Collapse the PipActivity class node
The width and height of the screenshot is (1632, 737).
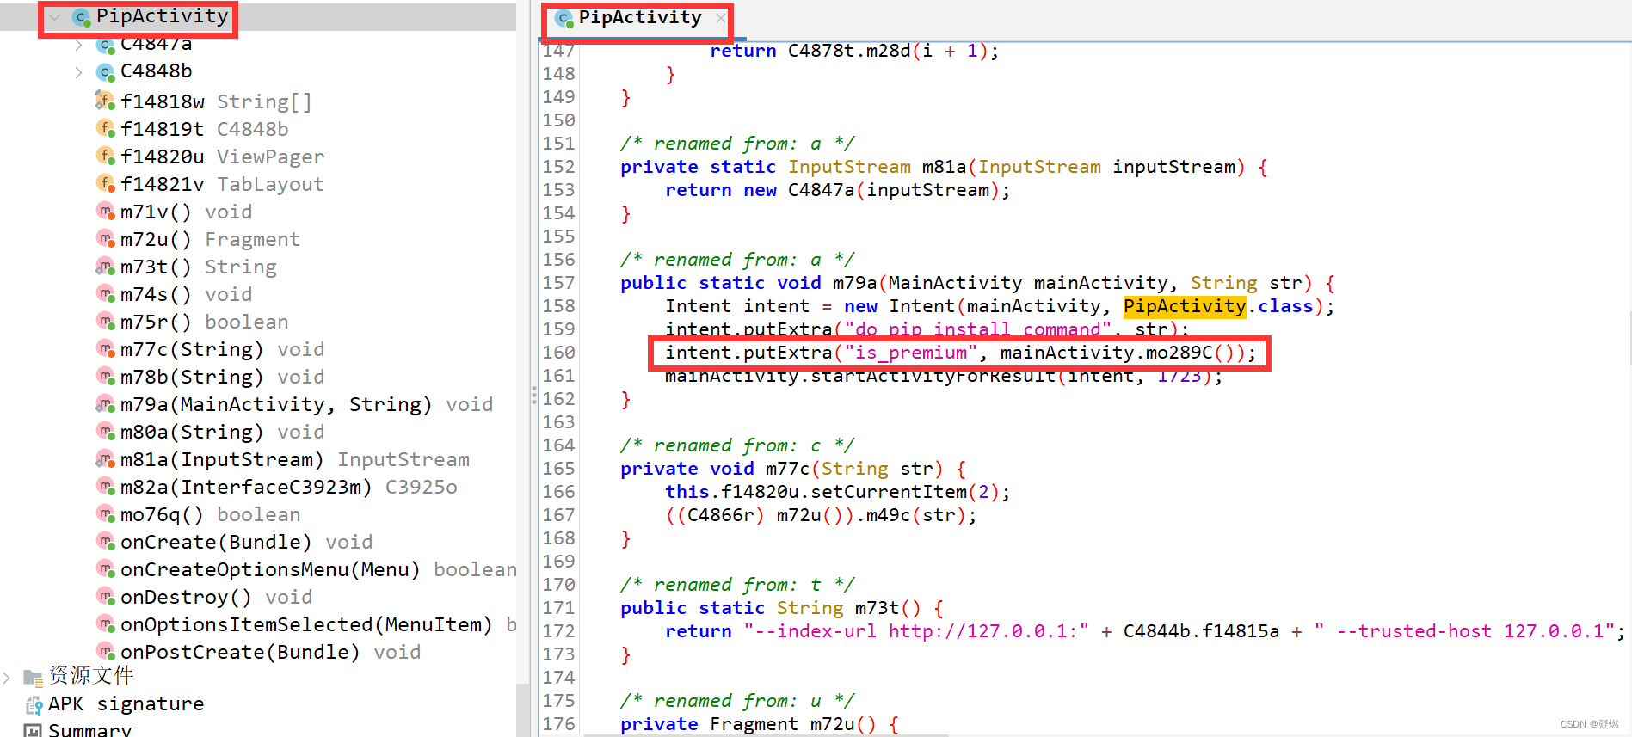pyautogui.click(x=55, y=17)
